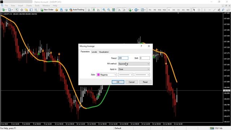Select the equidistant channel tool
This screenshot has width=231, height=130.
219,10
